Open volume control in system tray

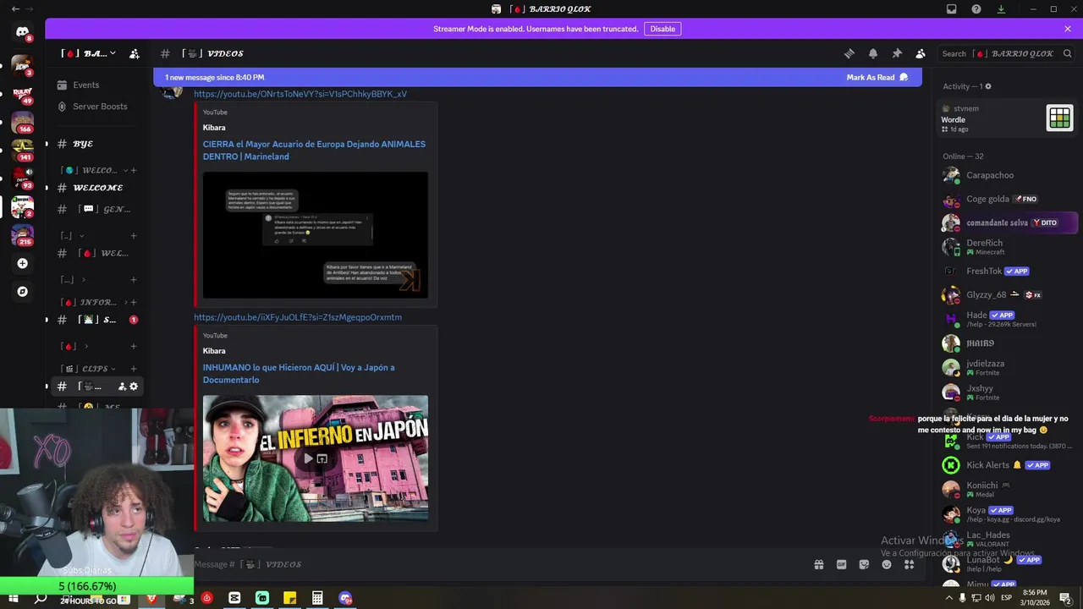pyautogui.click(x=990, y=598)
